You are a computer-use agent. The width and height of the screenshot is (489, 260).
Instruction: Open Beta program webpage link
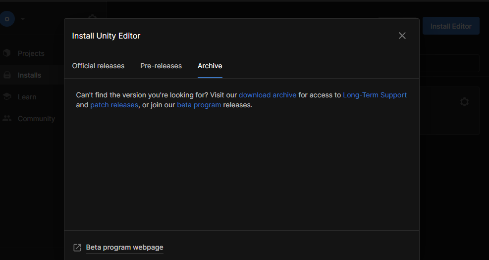[124, 247]
